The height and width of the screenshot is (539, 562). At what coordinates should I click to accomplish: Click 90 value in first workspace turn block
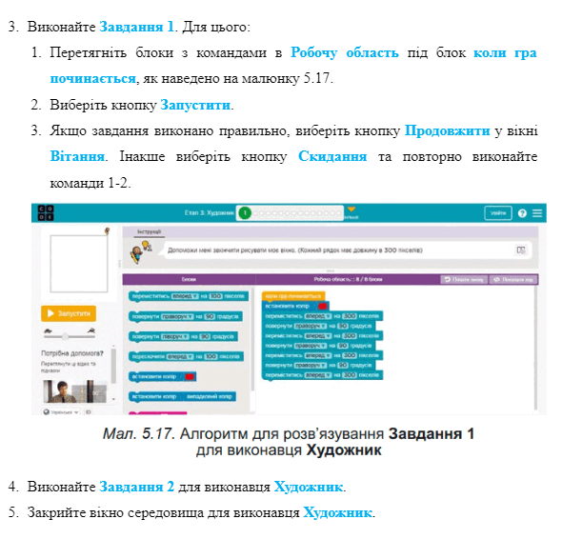coord(343,326)
